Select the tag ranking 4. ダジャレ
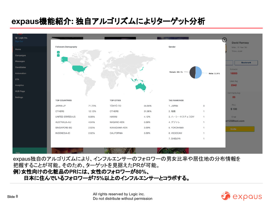Image resolution: width=275 pixels, height=206 pixels. [x=187, y=122]
